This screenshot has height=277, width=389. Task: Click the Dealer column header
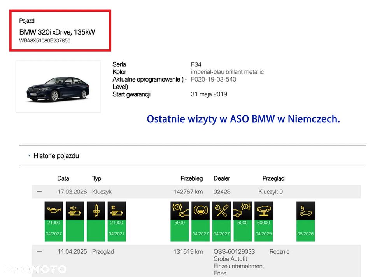tap(222, 178)
